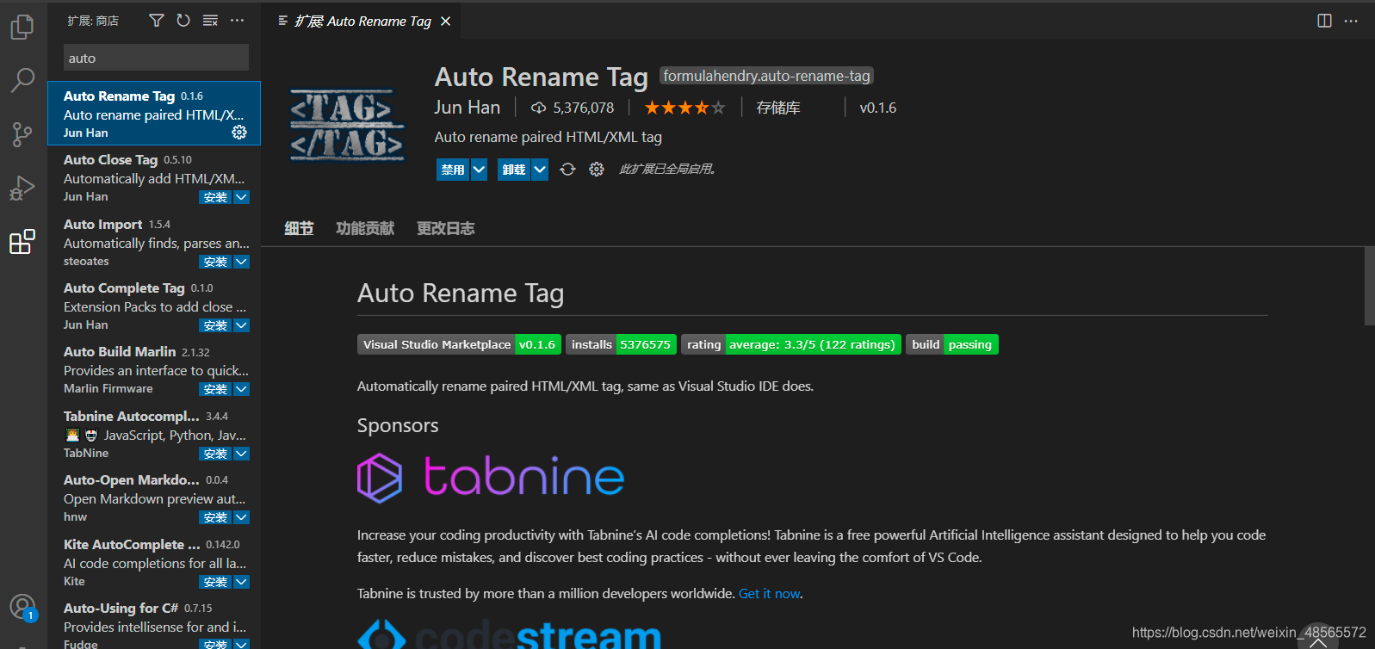
Task: Click the Tabnine sponsor logo
Action: 491,478
